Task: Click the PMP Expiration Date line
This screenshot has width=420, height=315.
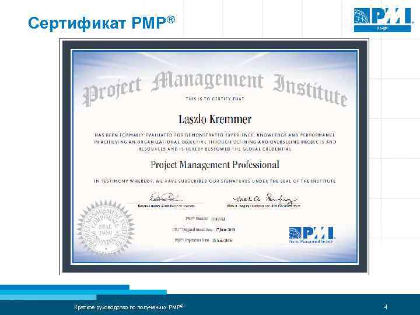Action: tap(204, 240)
